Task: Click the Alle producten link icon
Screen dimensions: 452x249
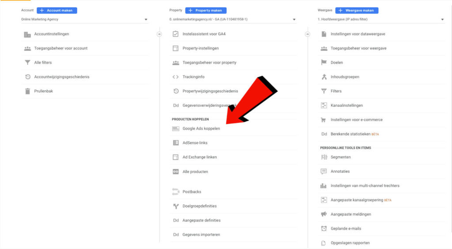Action: [x=176, y=172]
